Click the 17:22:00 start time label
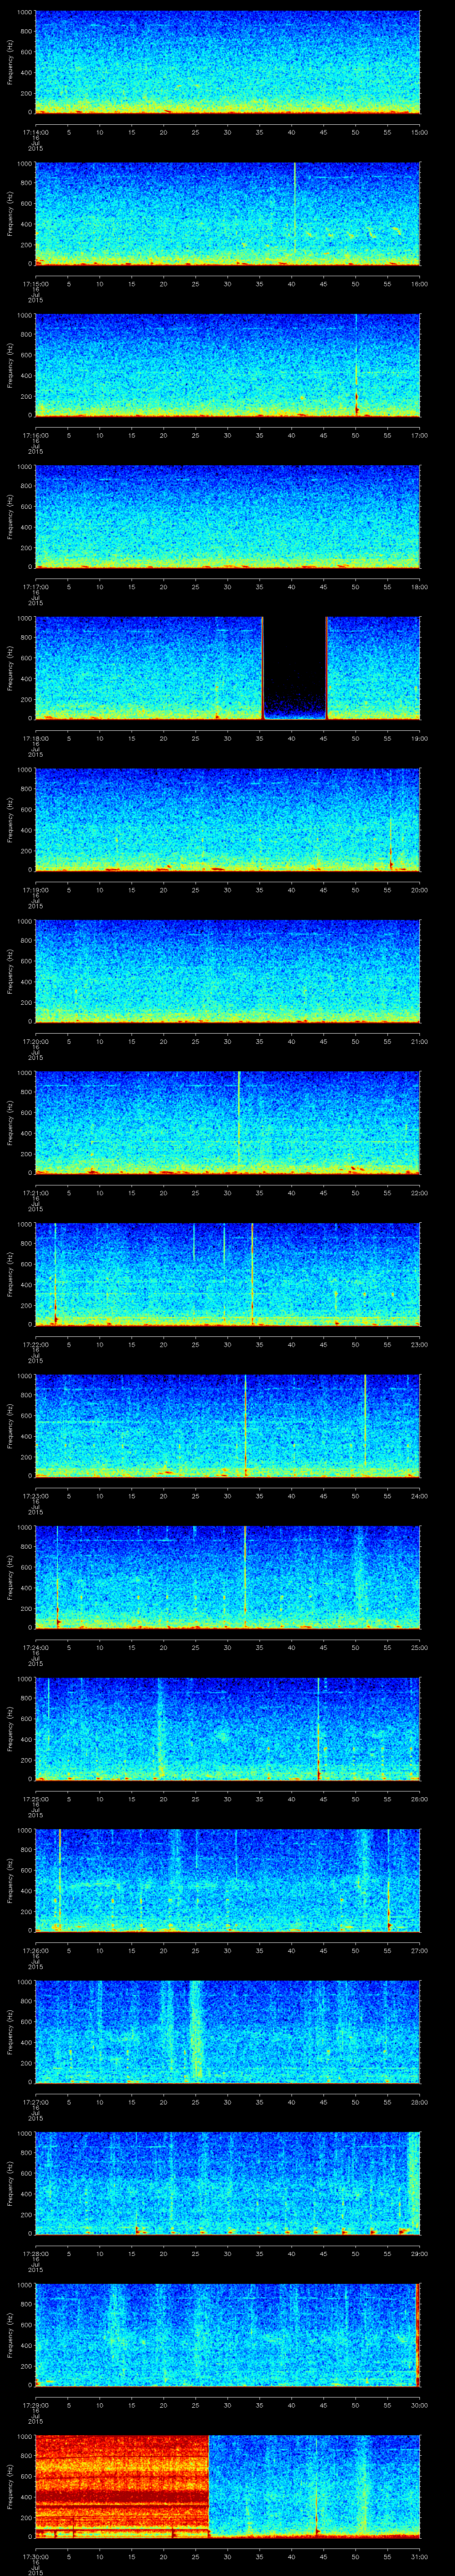The width and height of the screenshot is (455, 2576). click(x=35, y=1344)
